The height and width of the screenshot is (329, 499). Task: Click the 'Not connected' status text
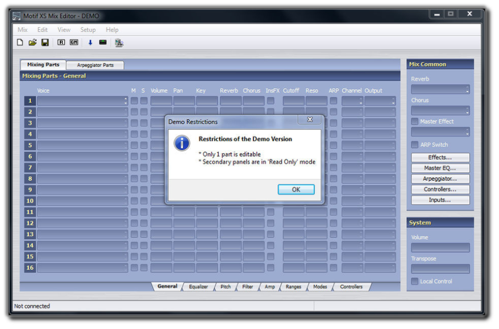[32, 306]
